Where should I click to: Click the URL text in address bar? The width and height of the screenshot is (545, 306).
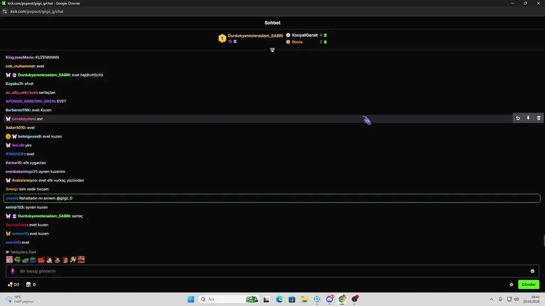[x=37, y=11]
